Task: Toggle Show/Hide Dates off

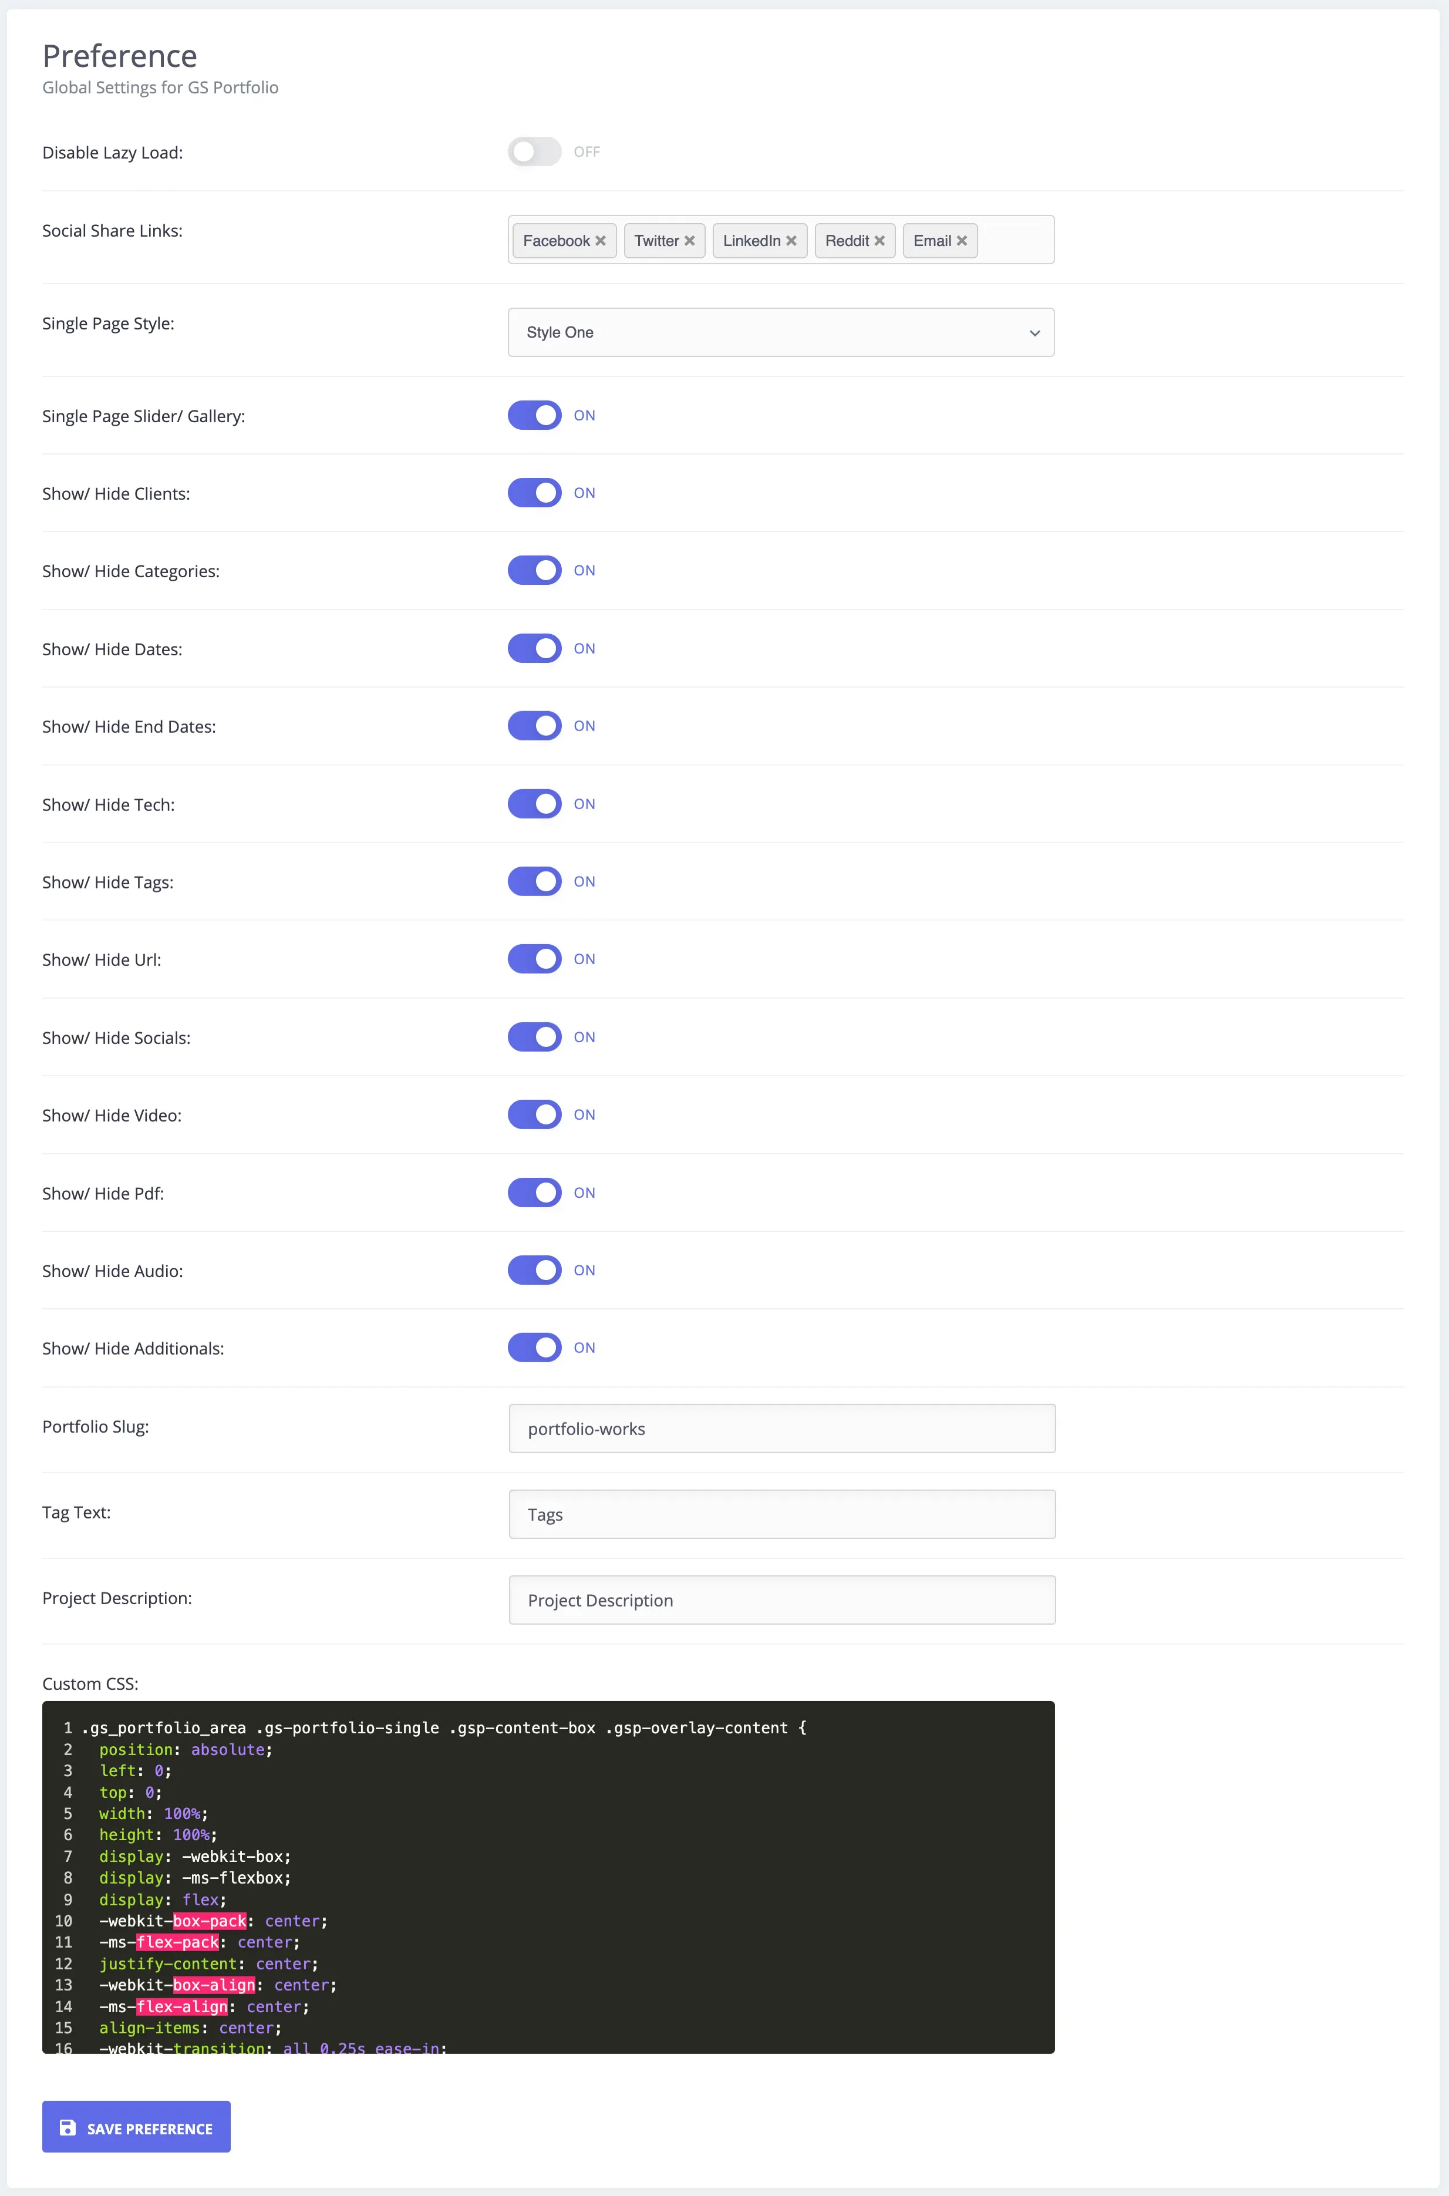Action: click(534, 648)
